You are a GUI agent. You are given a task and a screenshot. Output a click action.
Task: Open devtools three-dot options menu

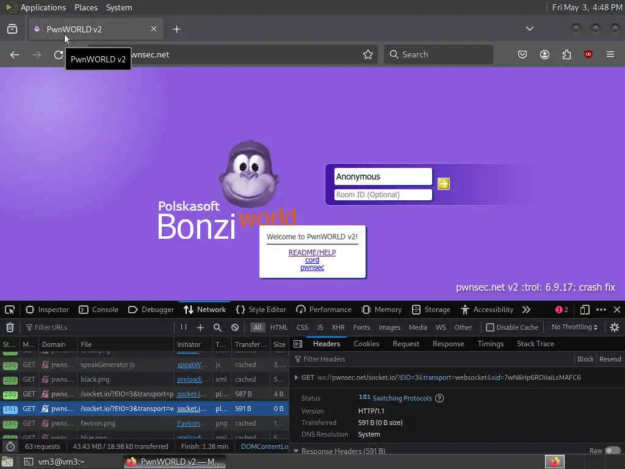[x=601, y=310]
